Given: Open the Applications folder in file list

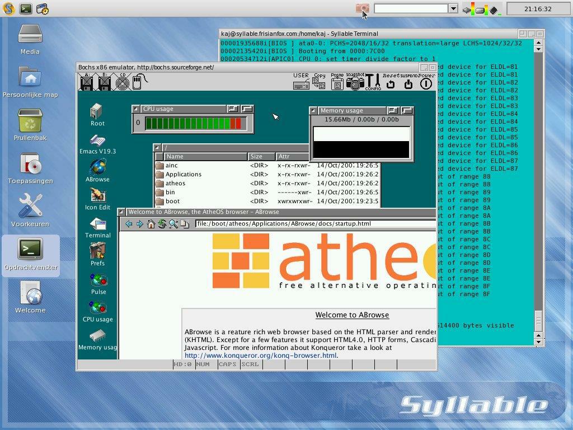Looking at the screenshot, I should click(x=183, y=174).
